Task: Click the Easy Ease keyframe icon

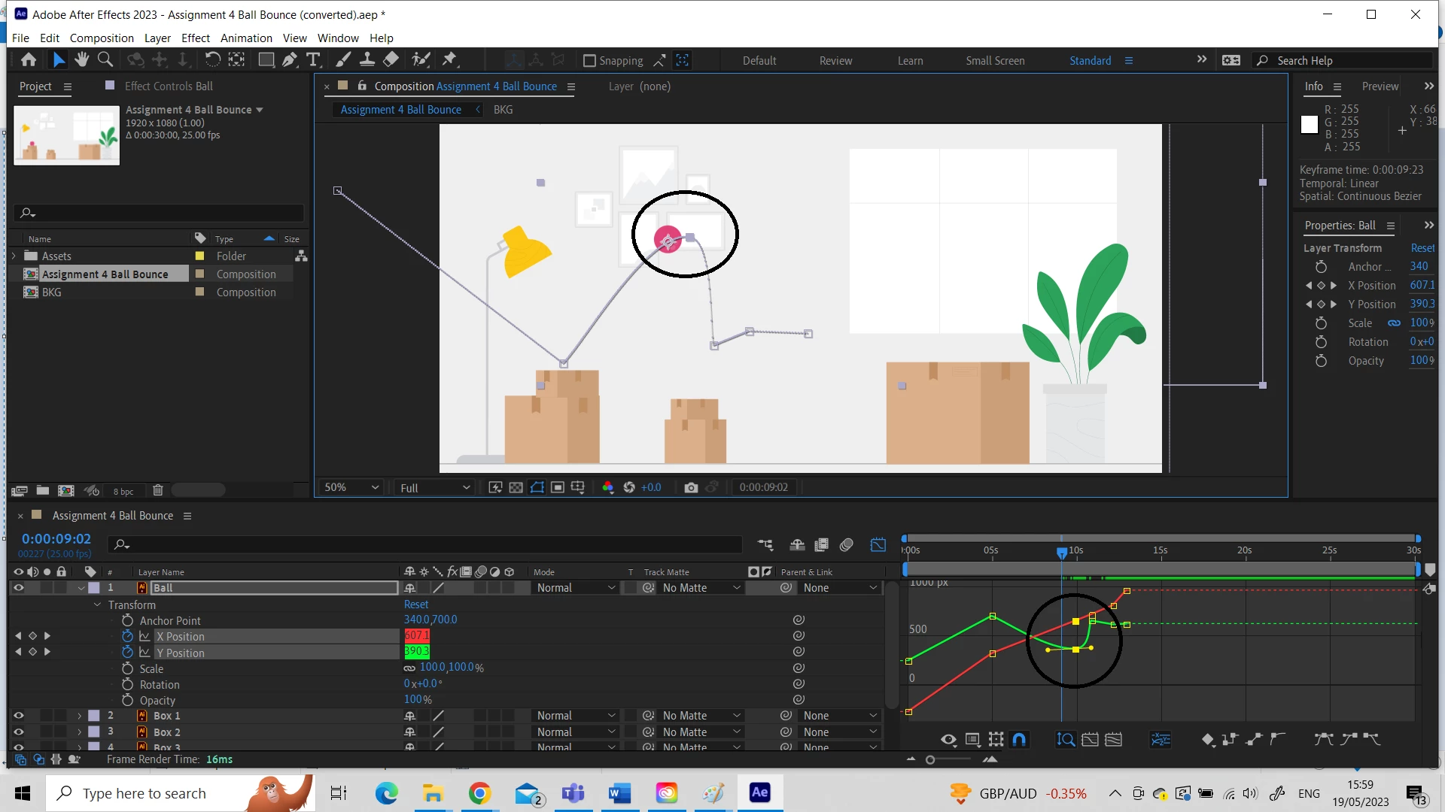Action: (x=1323, y=739)
